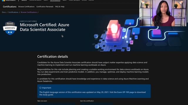188x105 pixels.
Task: Click the Important note heading text
Action: coord(46,88)
